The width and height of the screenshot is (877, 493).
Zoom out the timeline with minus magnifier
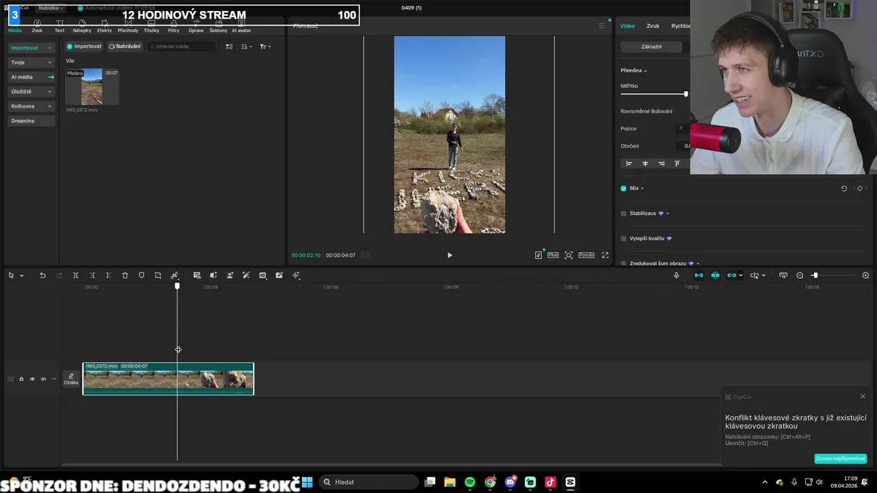[800, 275]
